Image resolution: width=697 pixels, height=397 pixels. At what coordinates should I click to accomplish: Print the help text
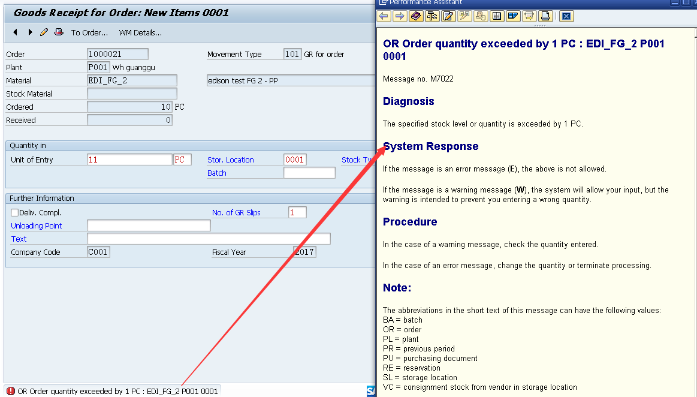(545, 16)
